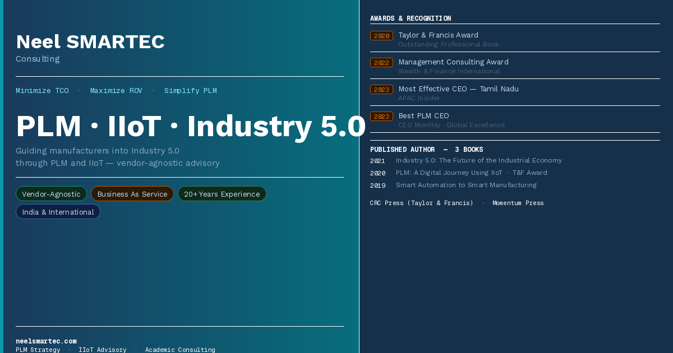Click the Vendor-Agnostic pill

point(51,193)
